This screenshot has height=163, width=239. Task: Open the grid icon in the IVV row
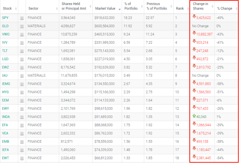(22, 43)
